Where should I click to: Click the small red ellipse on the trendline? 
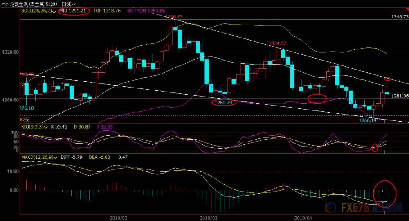pyautogui.click(x=388, y=79)
